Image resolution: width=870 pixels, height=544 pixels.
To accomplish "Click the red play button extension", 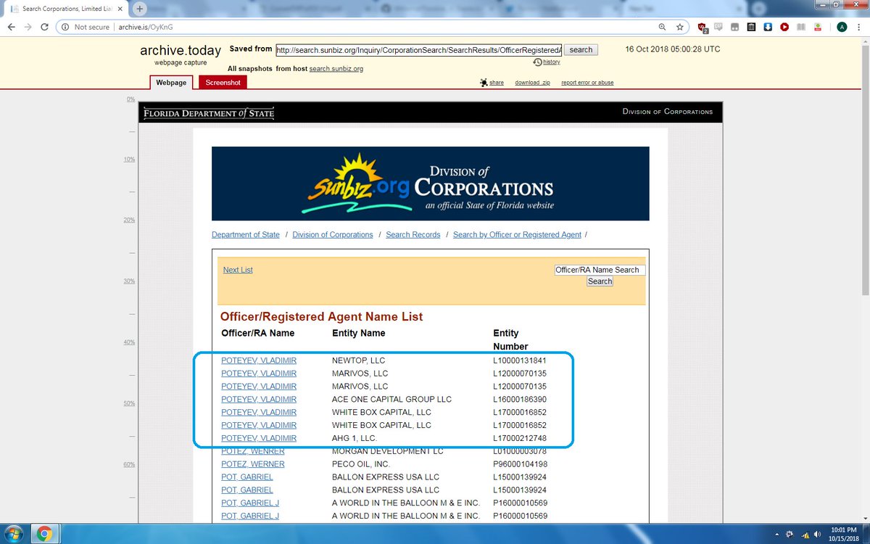I will (x=784, y=27).
